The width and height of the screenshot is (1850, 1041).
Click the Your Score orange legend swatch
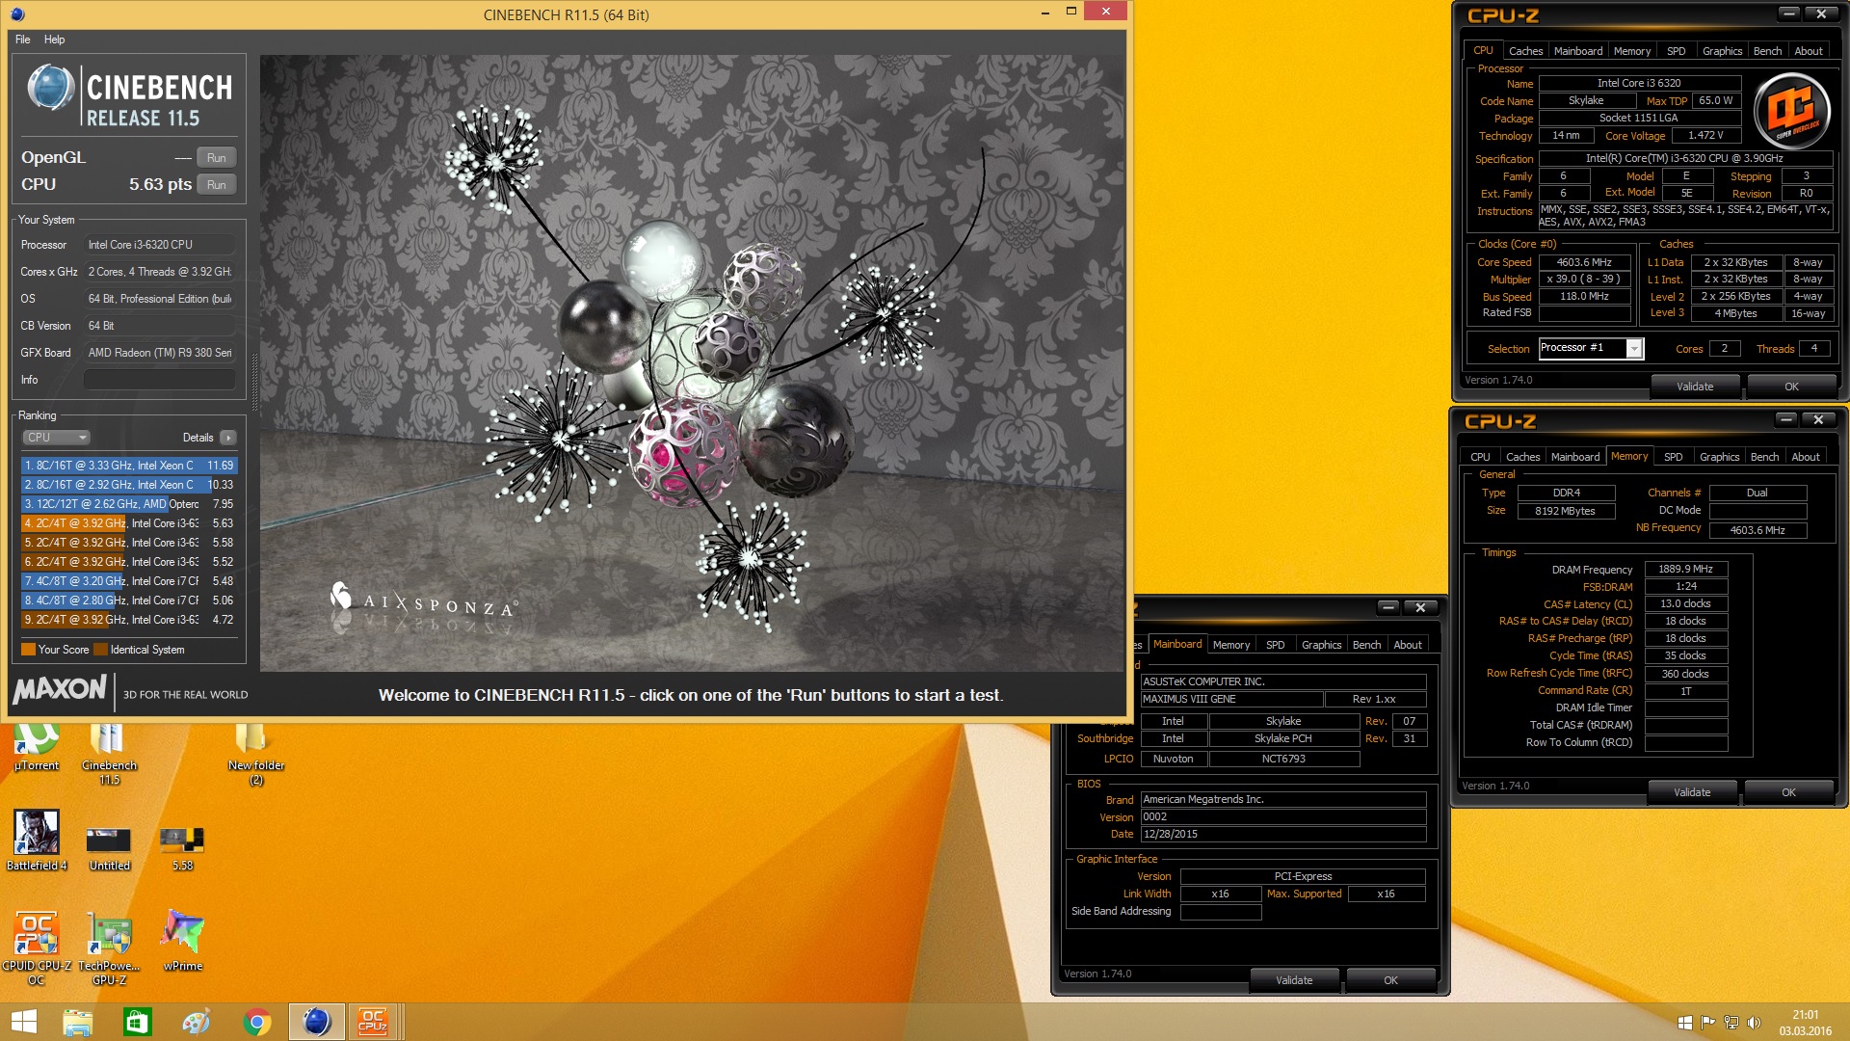click(x=28, y=650)
